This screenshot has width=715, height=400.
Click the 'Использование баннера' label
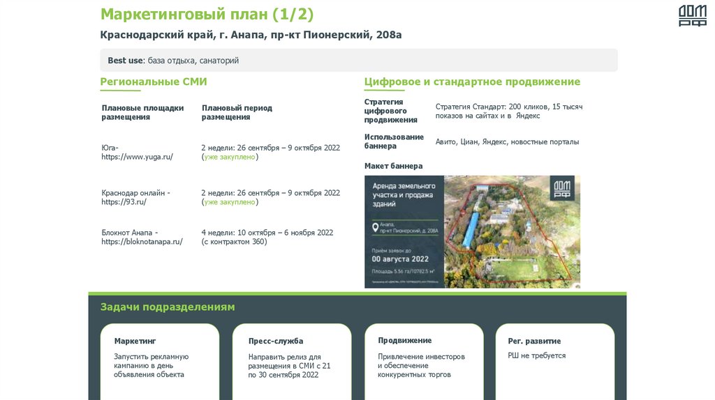point(394,141)
